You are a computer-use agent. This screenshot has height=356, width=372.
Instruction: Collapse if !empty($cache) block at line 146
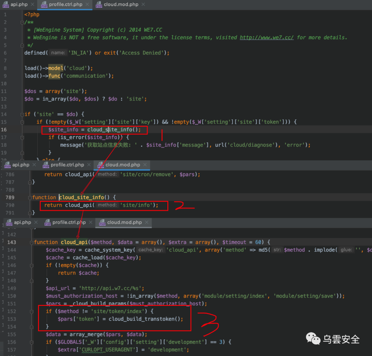point(32,266)
